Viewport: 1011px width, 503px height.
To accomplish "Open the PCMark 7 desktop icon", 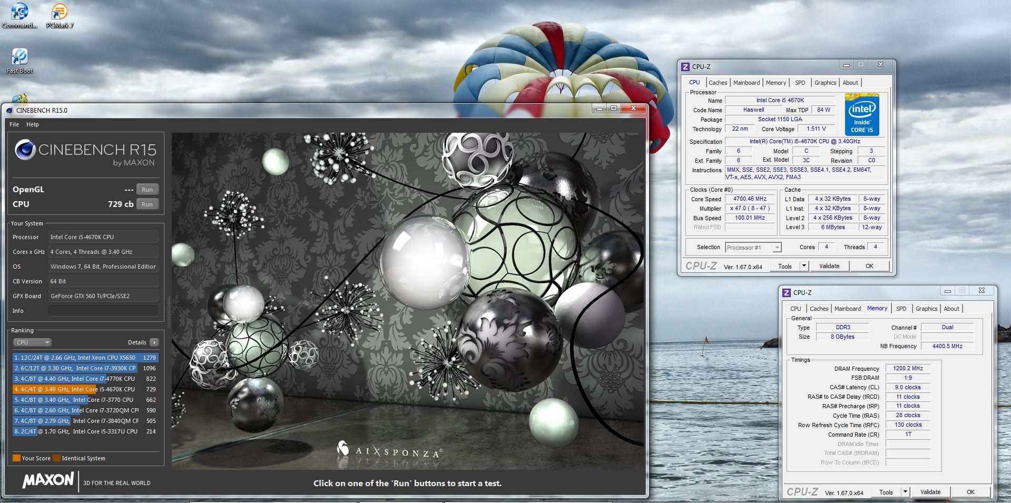I will tap(60, 15).
